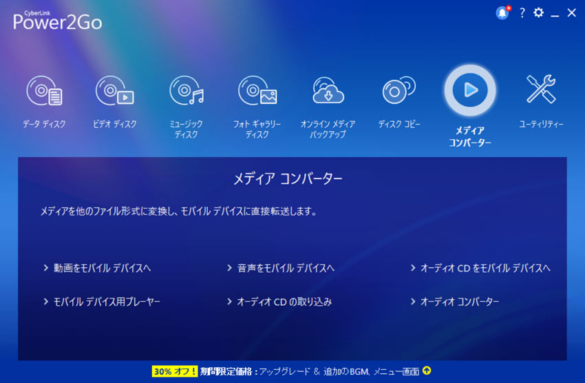585x383 pixels.
Task: Open the データ ディスク (Data Disc) icon
Action: point(44,91)
